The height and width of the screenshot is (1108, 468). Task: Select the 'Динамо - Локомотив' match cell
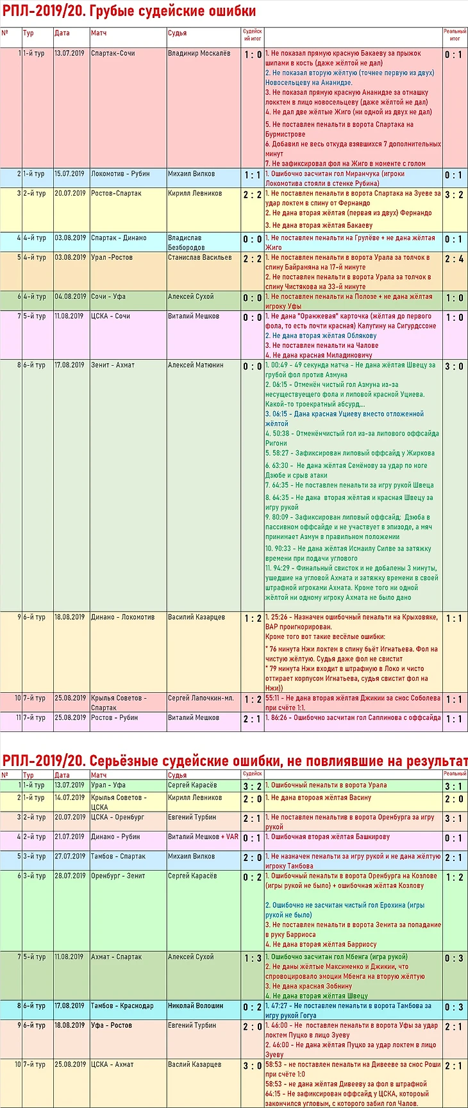point(128,652)
